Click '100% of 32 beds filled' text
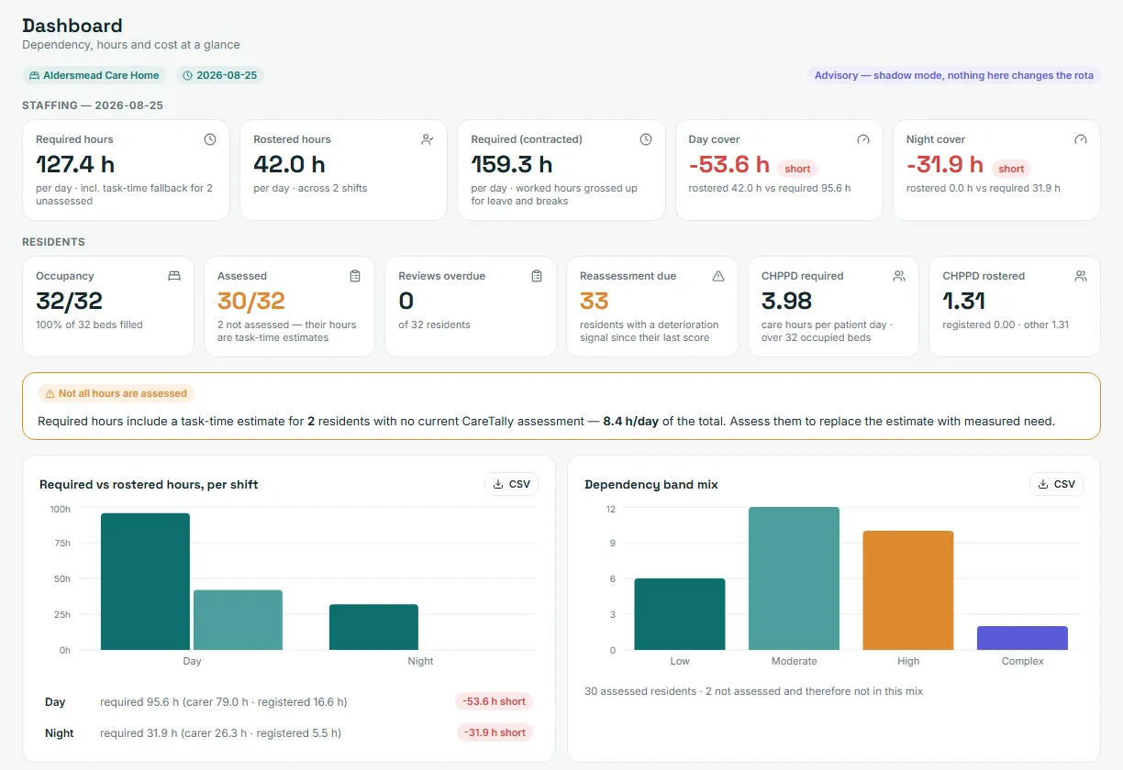The image size is (1123, 770). (x=90, y=324)
